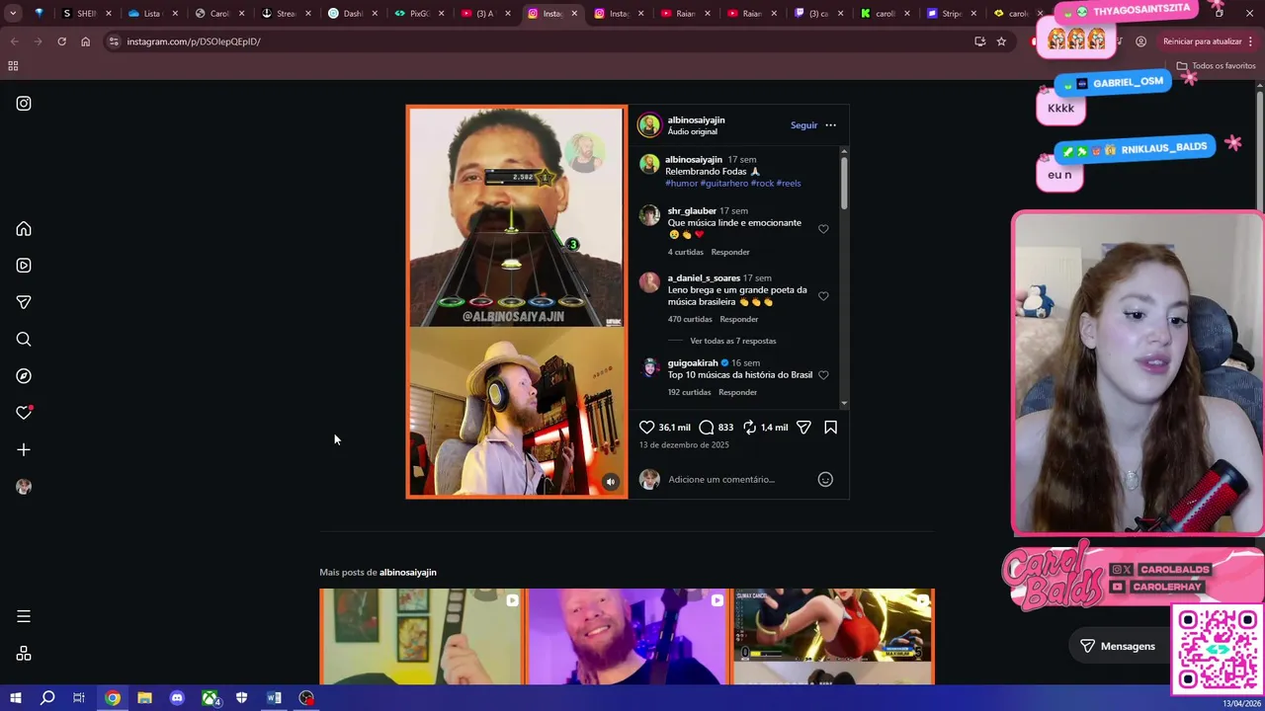Switch to the SHEIN browser tab
This screenshot has height=711, width=1265.
[87, 14]
